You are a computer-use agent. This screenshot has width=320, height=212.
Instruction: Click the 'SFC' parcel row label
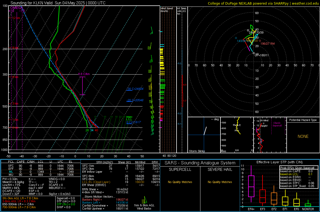click(11, 166)
